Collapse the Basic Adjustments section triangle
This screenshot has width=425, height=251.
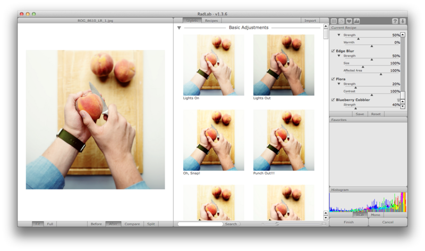[x=179, y=28]
